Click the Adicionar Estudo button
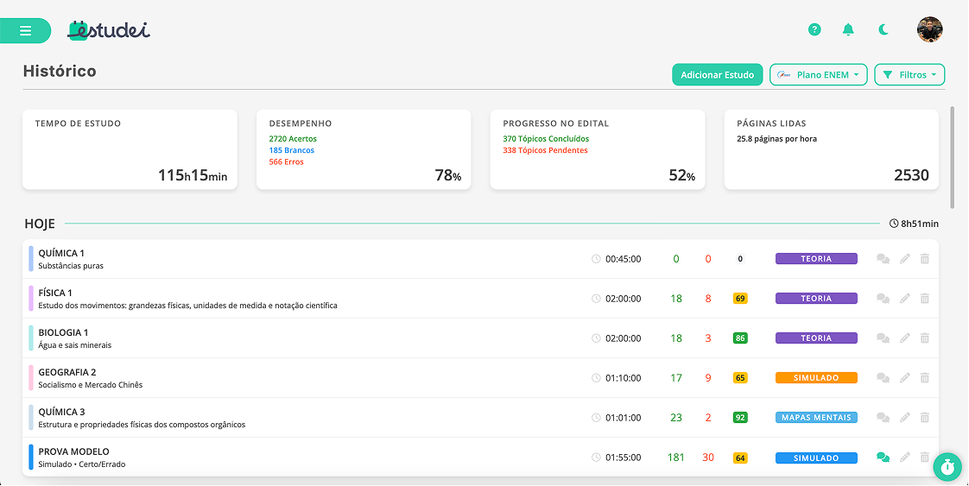This screenshot has height=486, width=969. [717, 75]
